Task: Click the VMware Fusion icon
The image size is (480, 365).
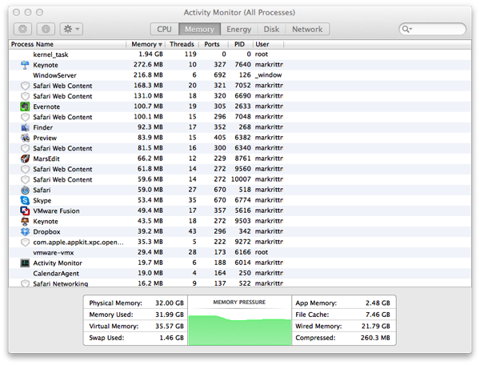Action: click(25, 211)
